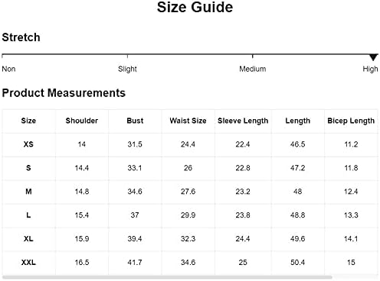Select the Bust column header
This screenshot has width=380, height=281.
[135, 121]
